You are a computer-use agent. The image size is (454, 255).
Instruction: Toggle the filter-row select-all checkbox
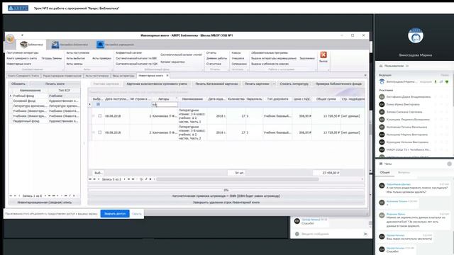(x=98, y=104)
